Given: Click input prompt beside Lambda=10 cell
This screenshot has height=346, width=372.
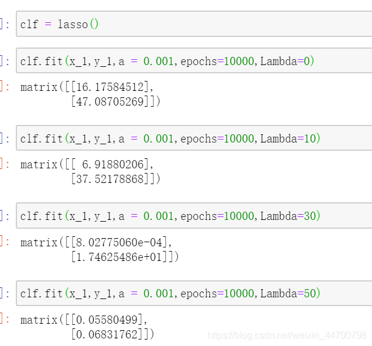Looking at the screenshot, I should click(x=5, y=138).
